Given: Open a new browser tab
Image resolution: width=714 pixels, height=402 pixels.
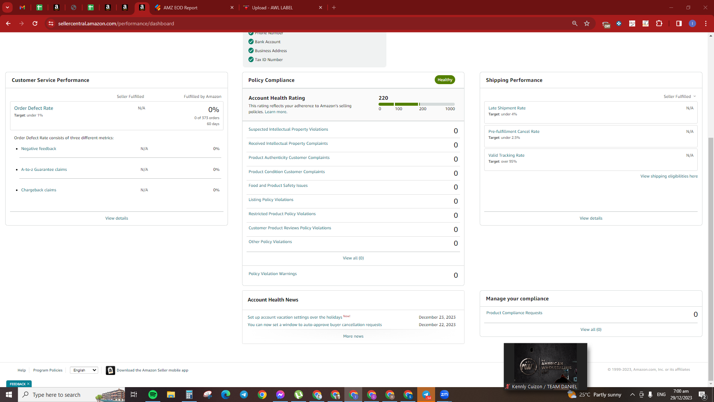Looking at the screenshot, I should pyautogui.click(x=334, y=7).
